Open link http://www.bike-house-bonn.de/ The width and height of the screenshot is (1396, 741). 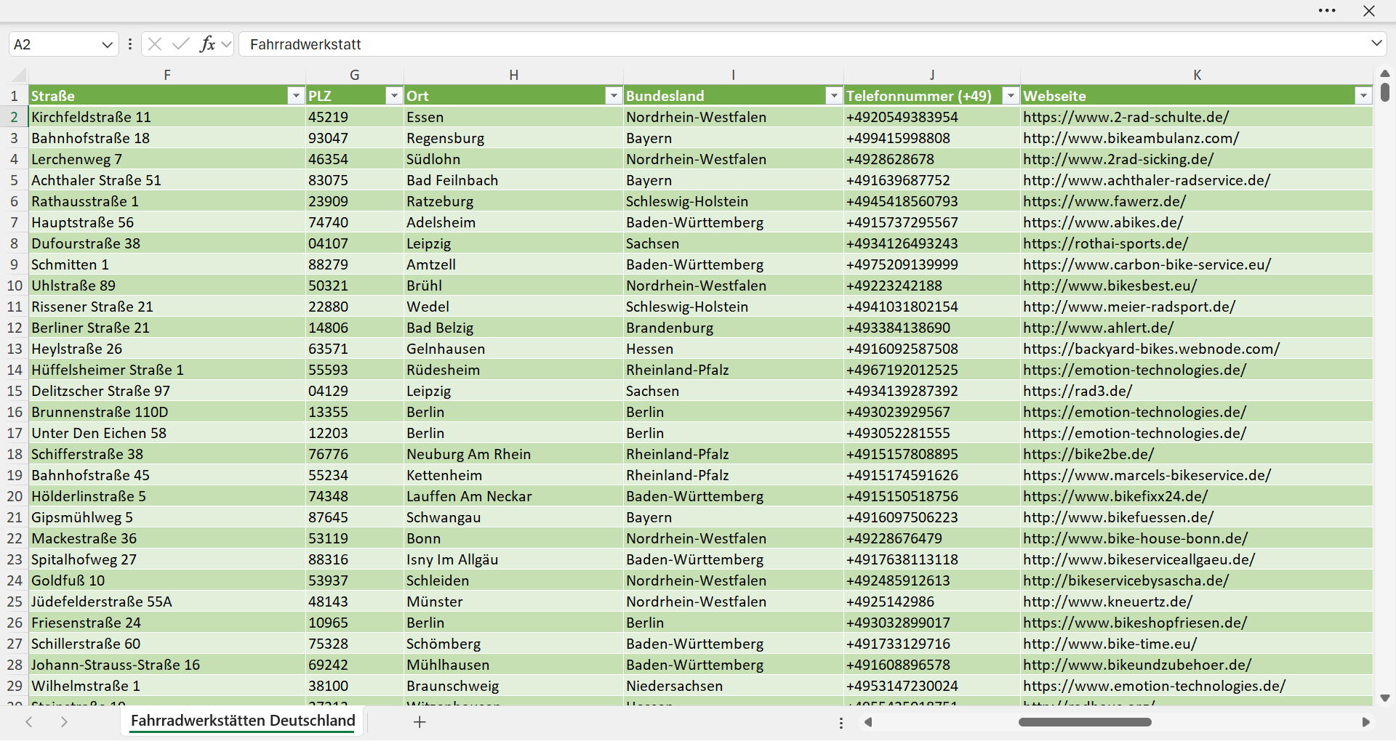click(1135, 538)
